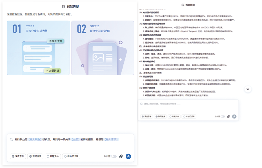Image resolution: width=262 pixels, height=168 pixels.
Task: Enable 深度思考 button in left panel
Action: [18, 156]
